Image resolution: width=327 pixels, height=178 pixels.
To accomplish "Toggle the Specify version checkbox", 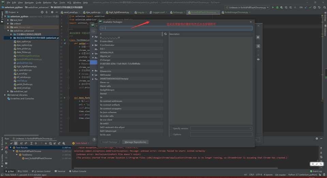I will 171,128.
